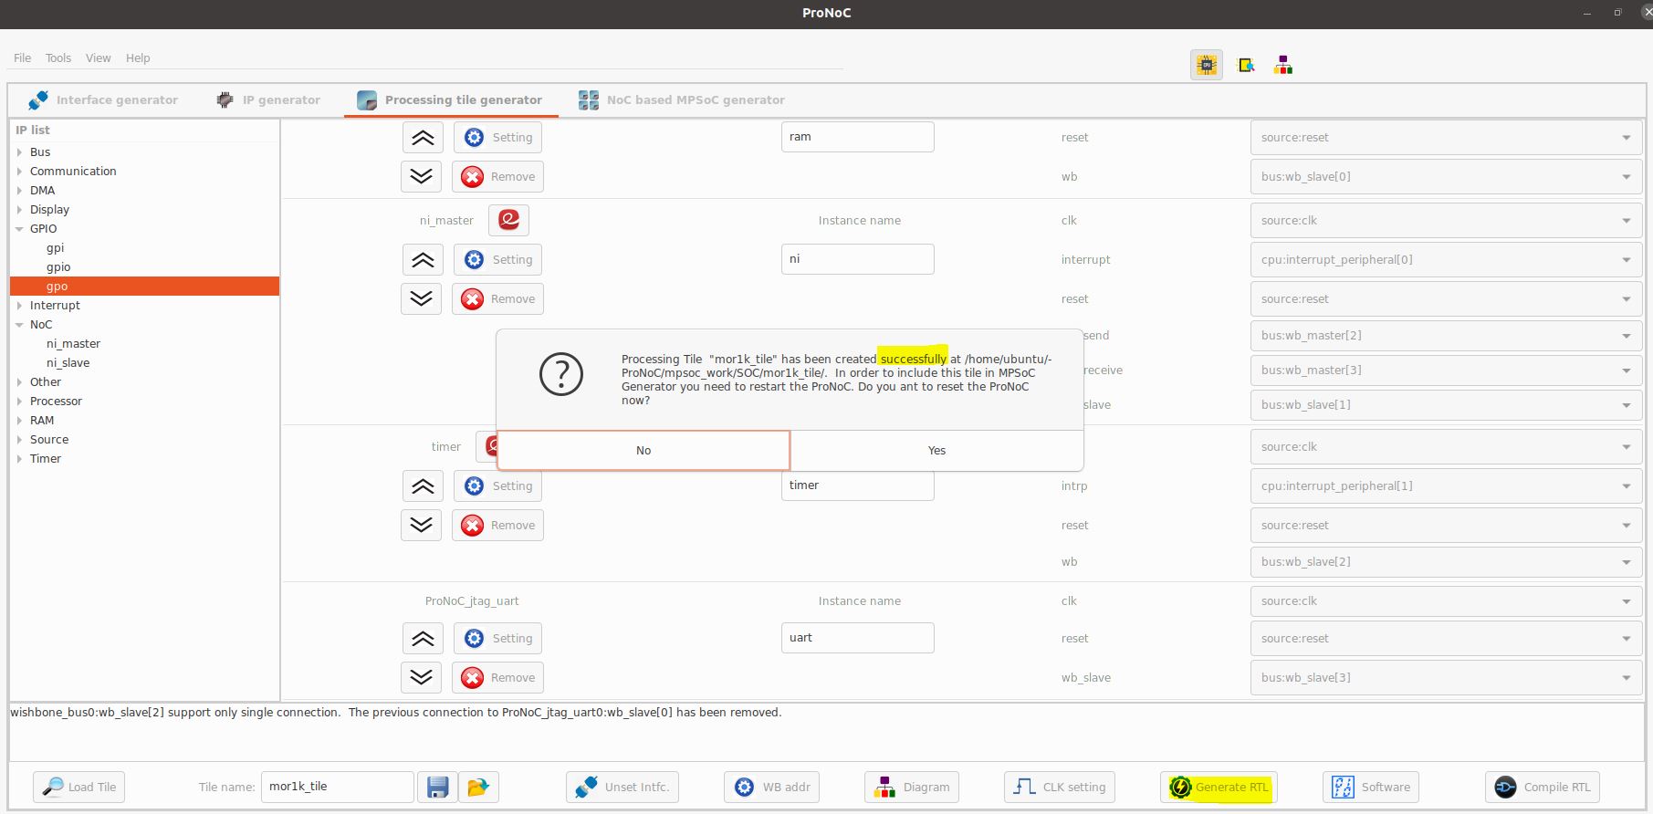
Task: Open ni_master description icon button
Action: click(508, 220)
